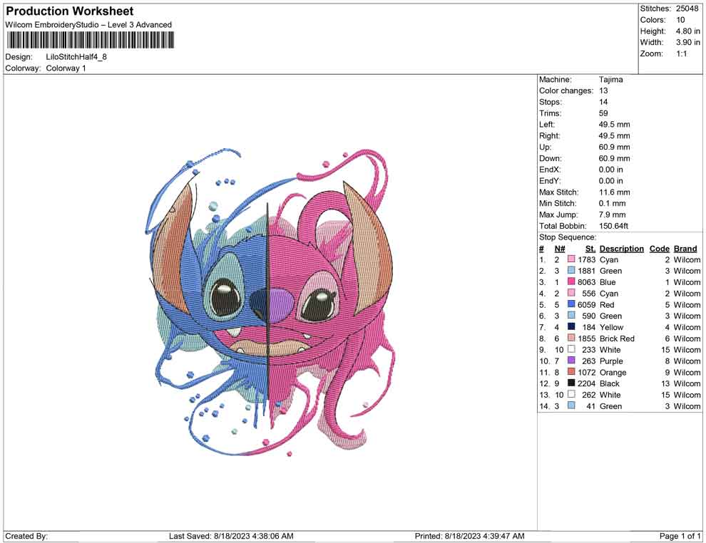Click the Page 1 of 1 indicator
This screenshot has height=543, width=706.
(x=680, y=536)
